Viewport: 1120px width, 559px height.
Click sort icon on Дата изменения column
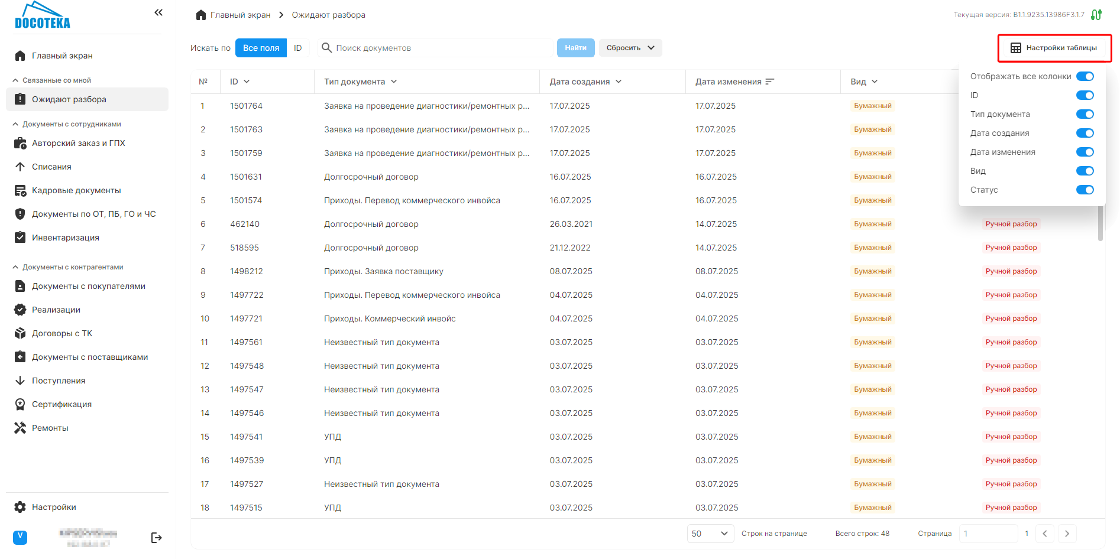[769, 82]
